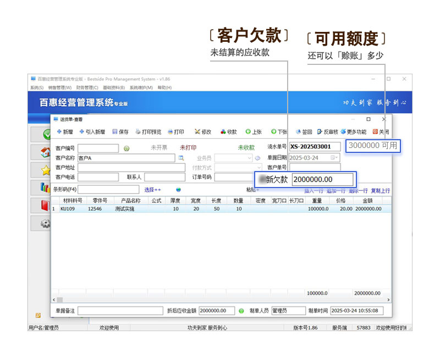Click into the 联系人 input field

(164, 177)
